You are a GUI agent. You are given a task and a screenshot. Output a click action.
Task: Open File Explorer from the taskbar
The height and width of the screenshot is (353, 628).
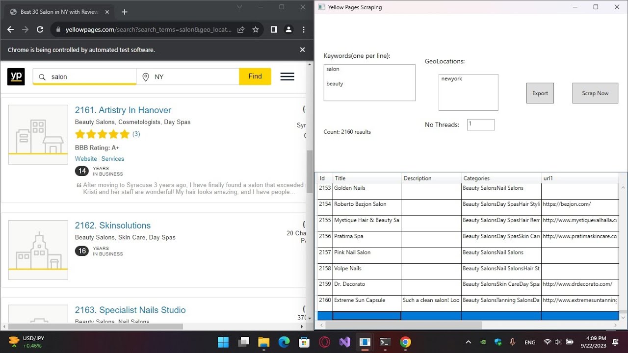point(264,342)
